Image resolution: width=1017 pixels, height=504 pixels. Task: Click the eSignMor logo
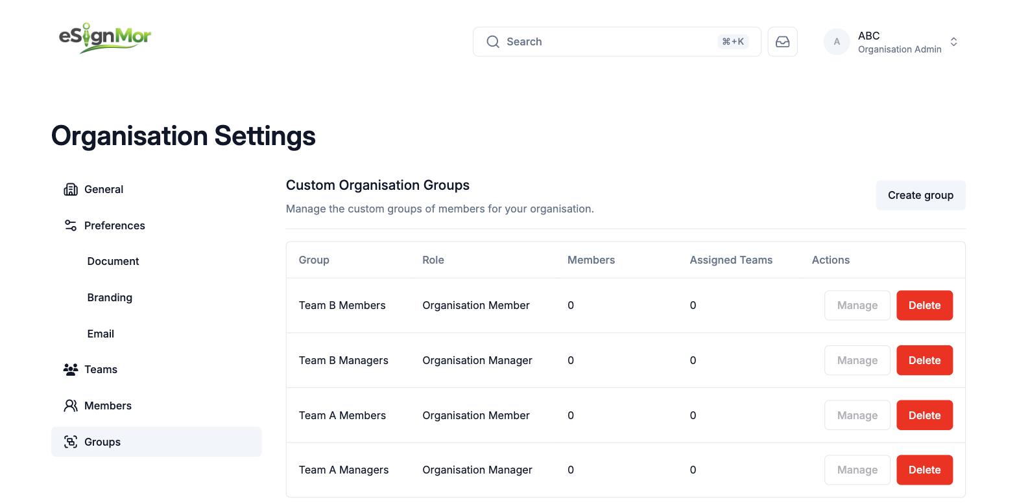(105, 38)
